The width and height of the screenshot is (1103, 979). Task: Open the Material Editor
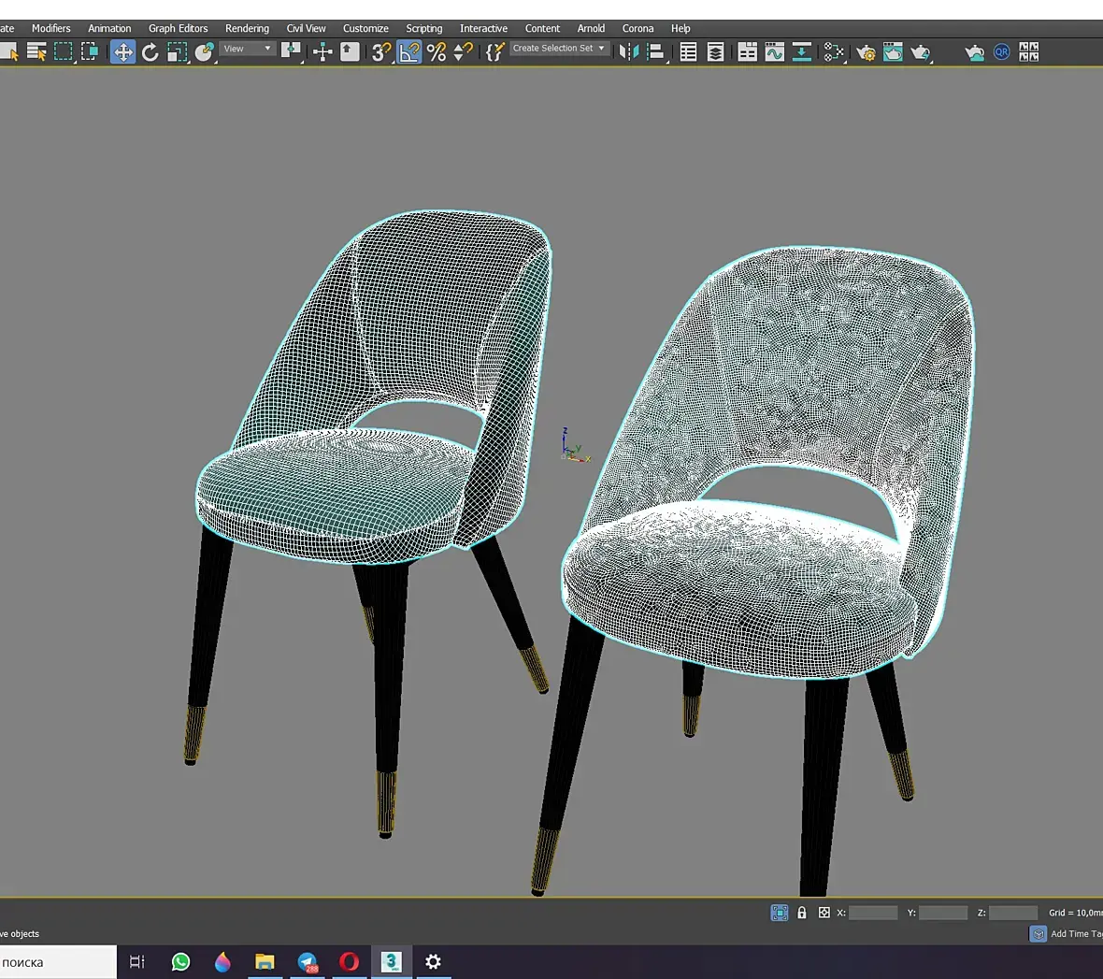834,52
